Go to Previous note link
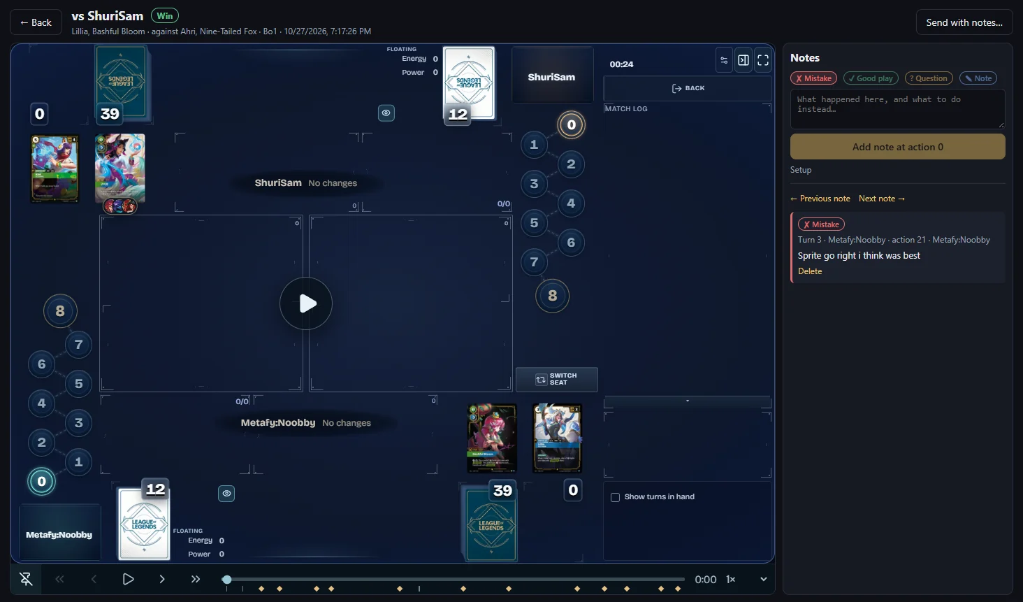This screenshot has height=602, width=1023. [820, 199]
